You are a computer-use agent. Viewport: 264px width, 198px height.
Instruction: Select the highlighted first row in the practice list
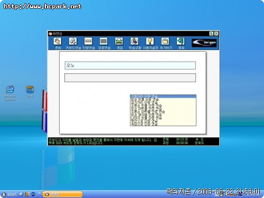click(x=163, y=96)
